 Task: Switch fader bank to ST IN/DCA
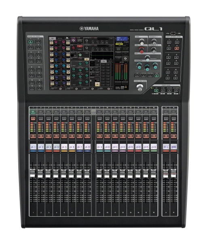169,90
